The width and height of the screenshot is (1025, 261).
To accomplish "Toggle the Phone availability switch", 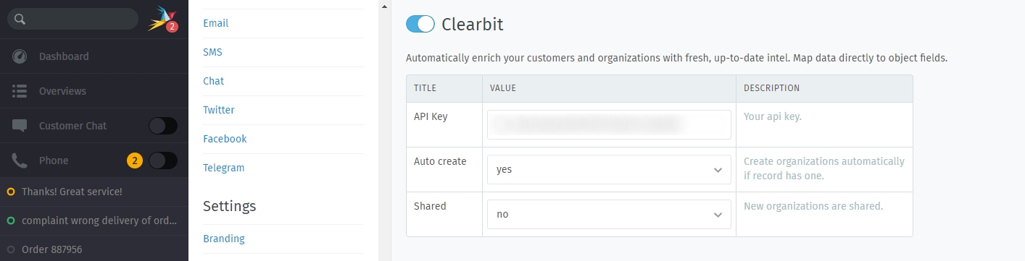I will 163,161.
